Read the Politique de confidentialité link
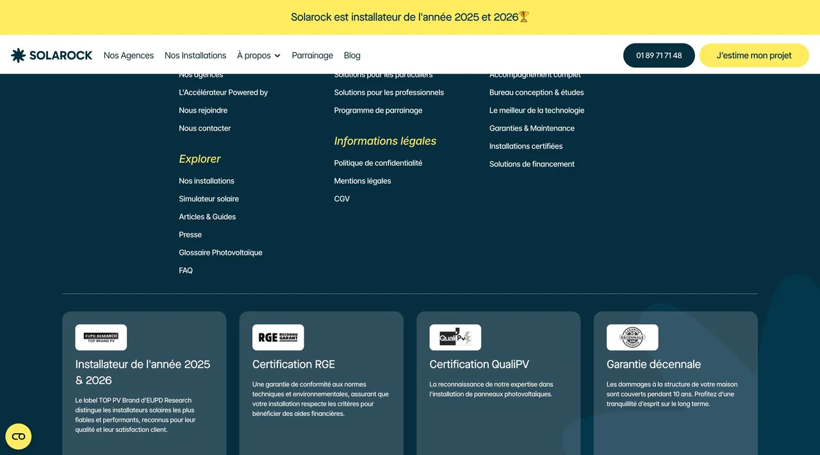Image resolution: width=820 pixels, height=455 pixels. point(379,163)
